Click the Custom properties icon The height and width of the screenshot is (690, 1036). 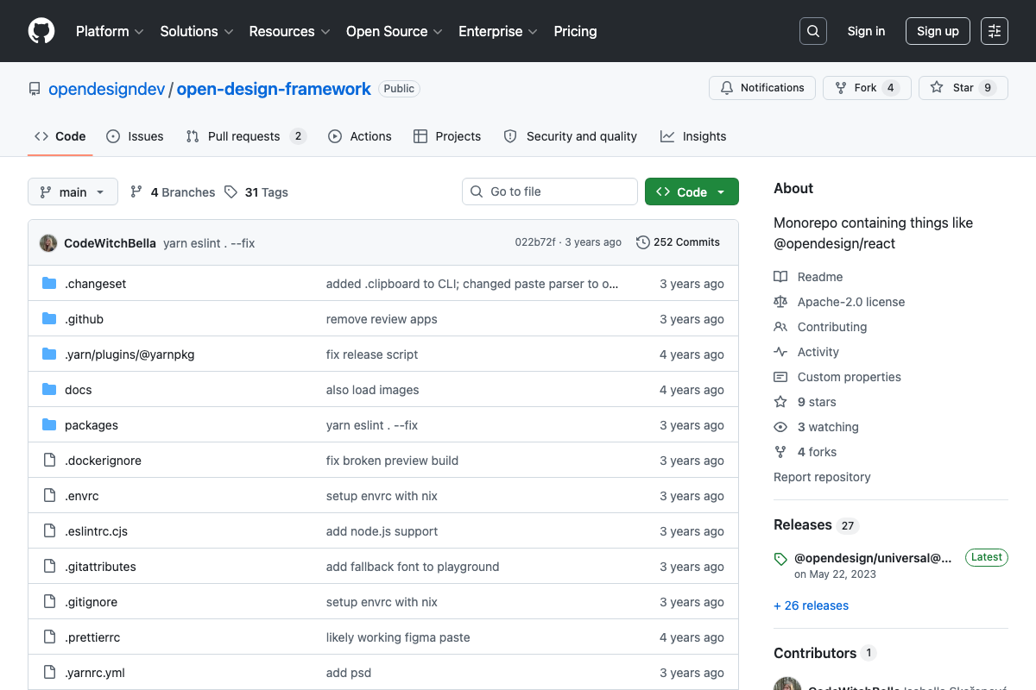pyautogui.click(x=780, y=377)
